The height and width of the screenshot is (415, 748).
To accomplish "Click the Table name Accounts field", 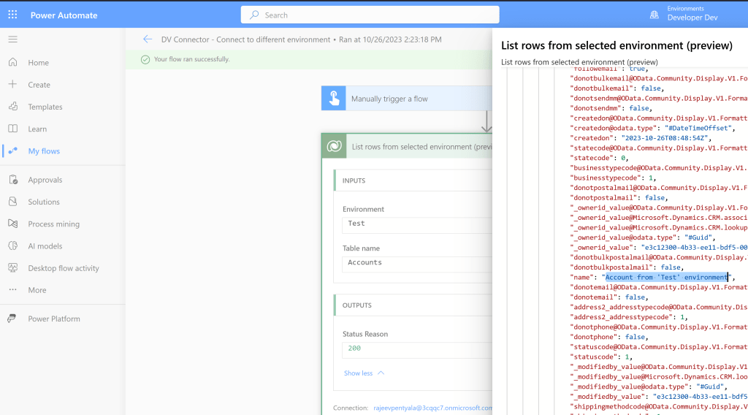I will [416, 263].
